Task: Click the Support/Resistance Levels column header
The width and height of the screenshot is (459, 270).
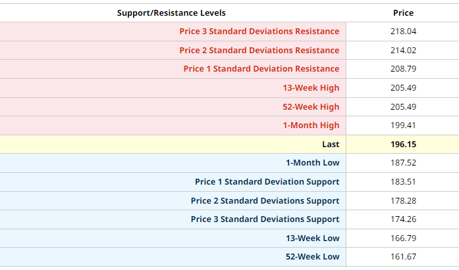Action: [171, 12]
